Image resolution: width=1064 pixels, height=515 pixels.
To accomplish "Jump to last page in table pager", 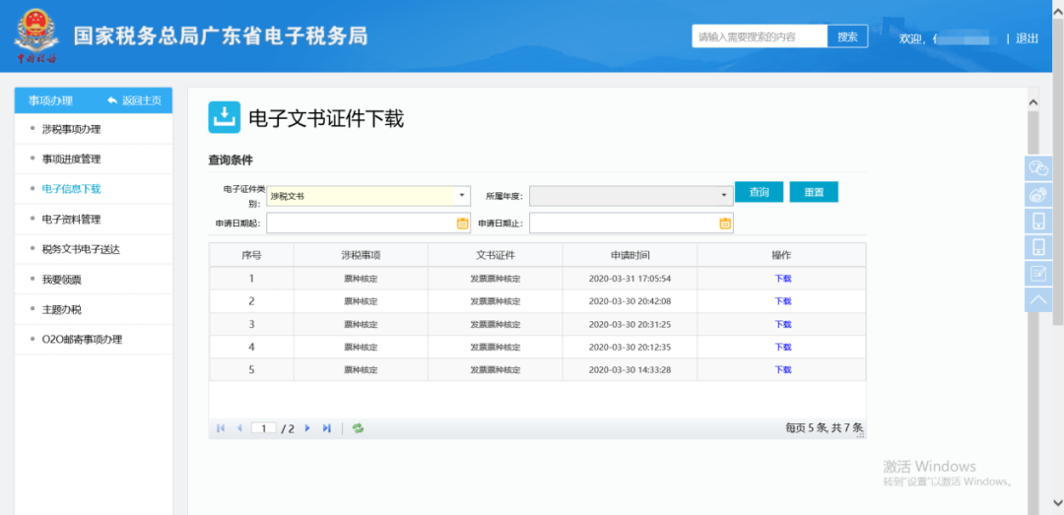I will [x=326, y=428].
